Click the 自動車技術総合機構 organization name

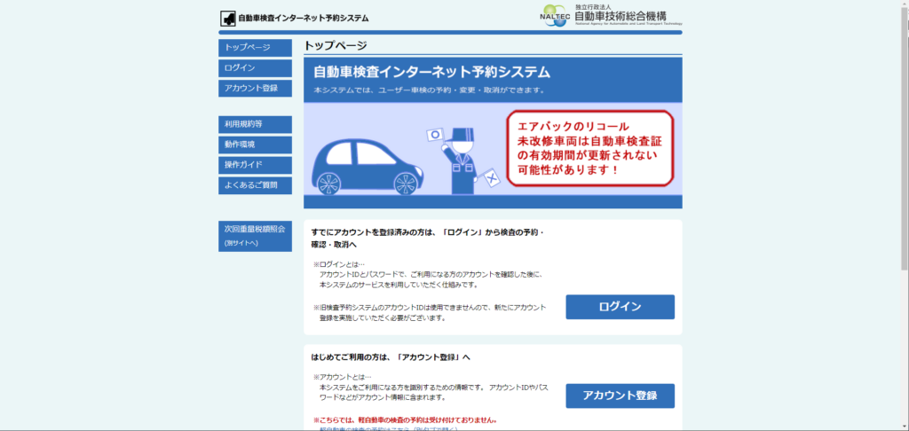point(628,15)
